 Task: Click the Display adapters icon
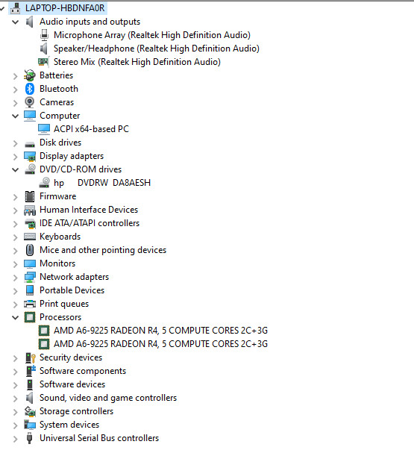click(x=30, y=156)
